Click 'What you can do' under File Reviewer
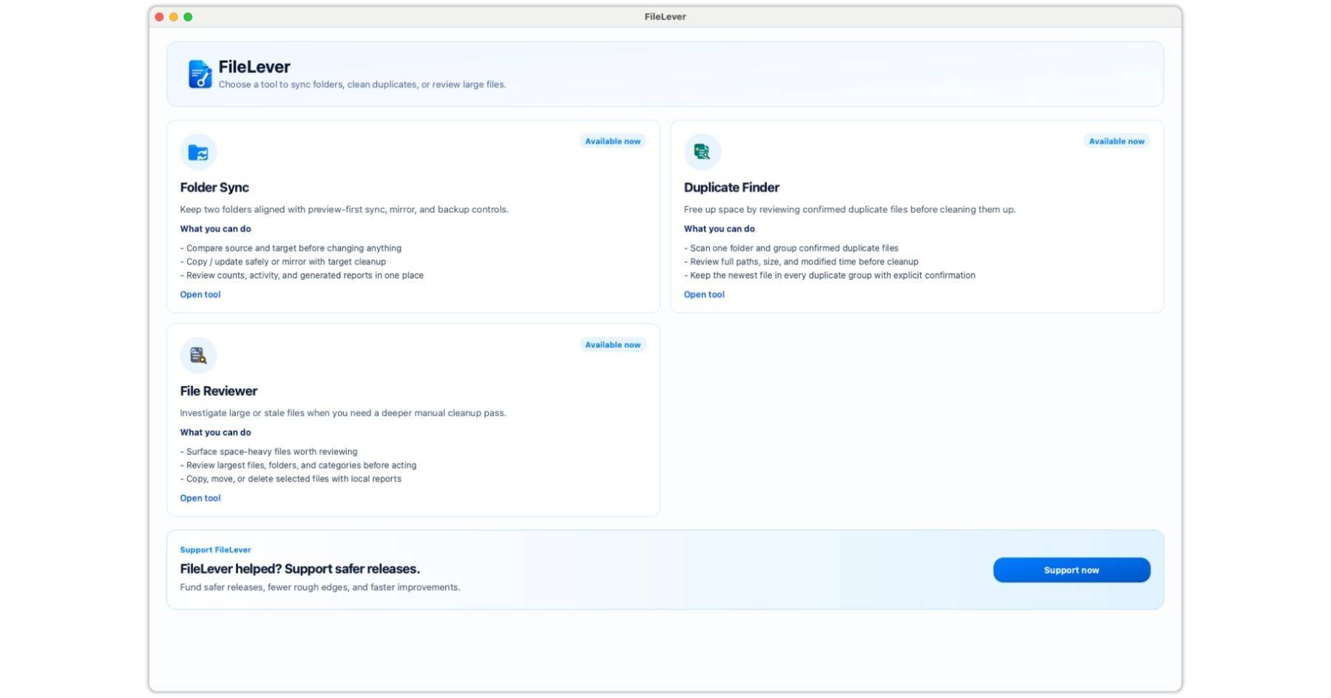1331x698 pixels. tap(215, 433)
